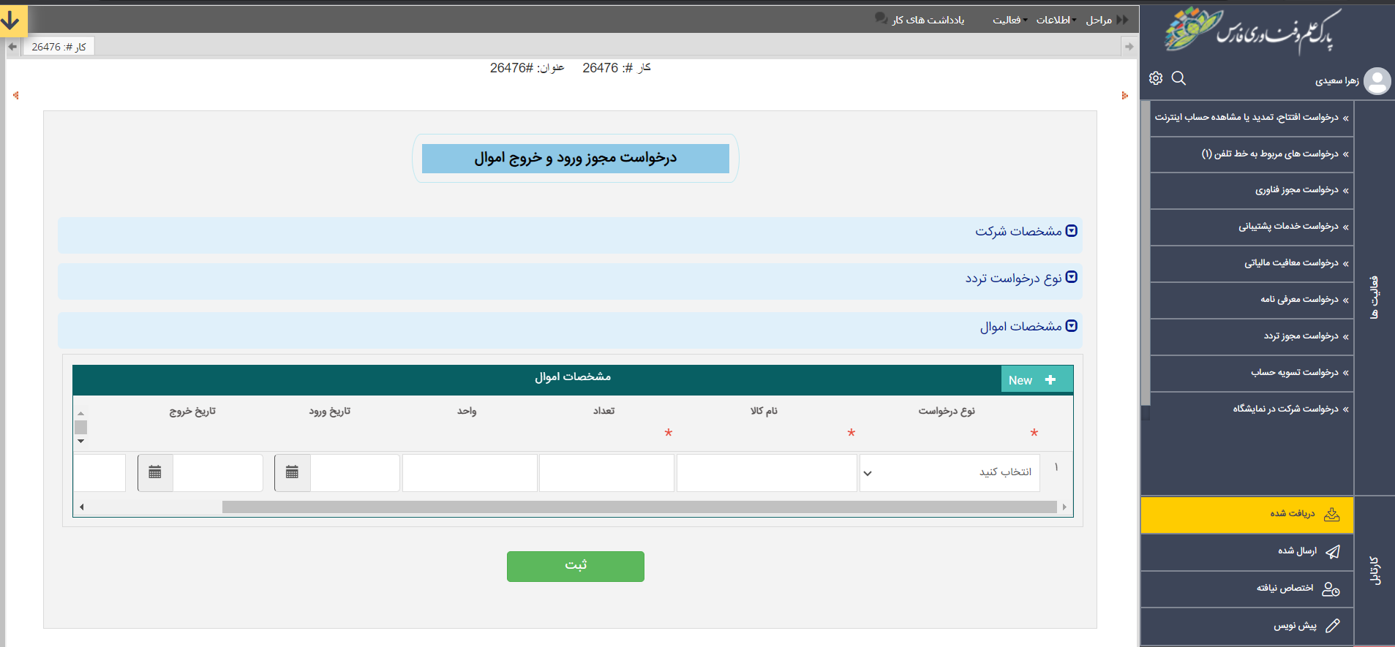The height and width of the screenshot is (647, 1395).
Task: Collapse the نوع درخواست تردد section
Action: pyautogui.click(x=1072, y=277)
